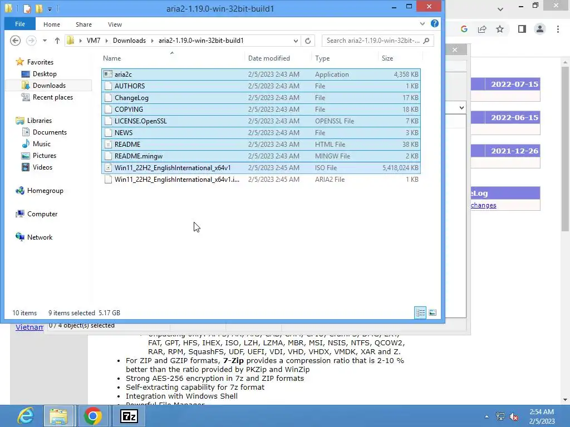Switch to the View ribbon tab
The image size is (570, 427).
pos(115,24)
